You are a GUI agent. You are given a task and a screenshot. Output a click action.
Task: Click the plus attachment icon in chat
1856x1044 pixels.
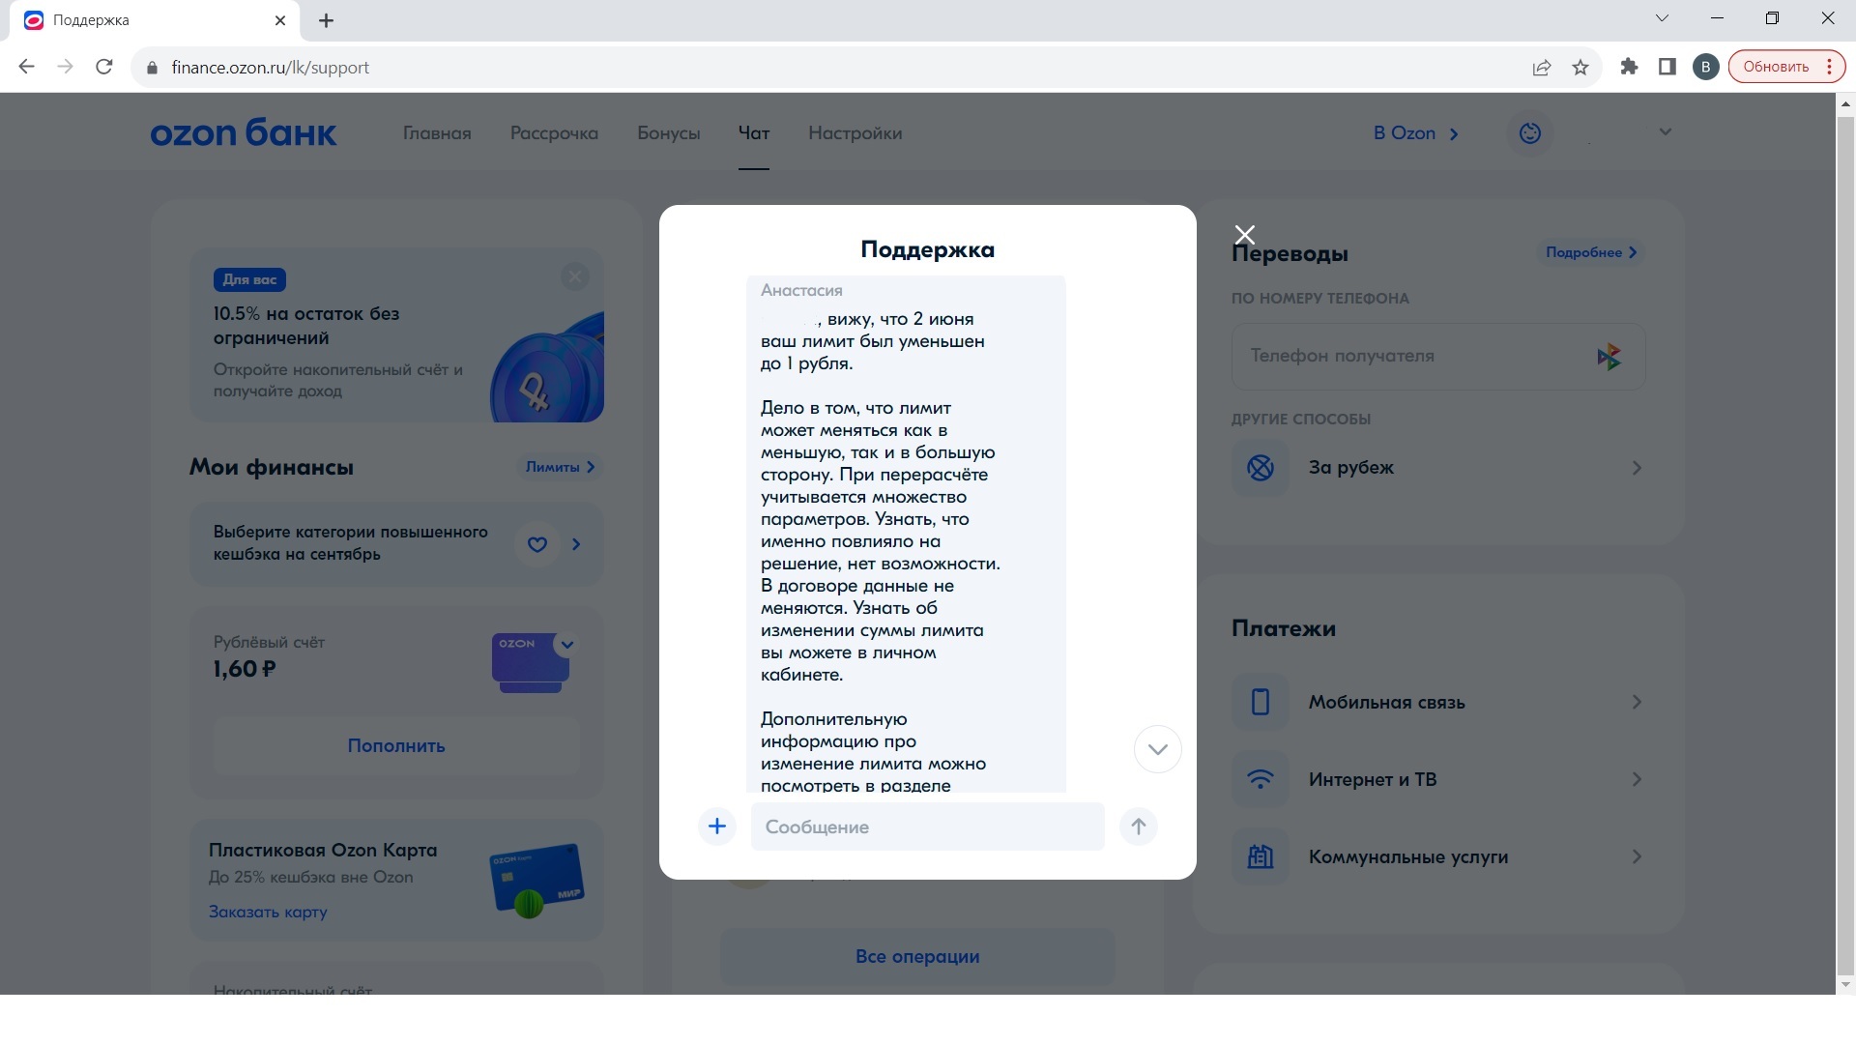(x=717, y=826)
